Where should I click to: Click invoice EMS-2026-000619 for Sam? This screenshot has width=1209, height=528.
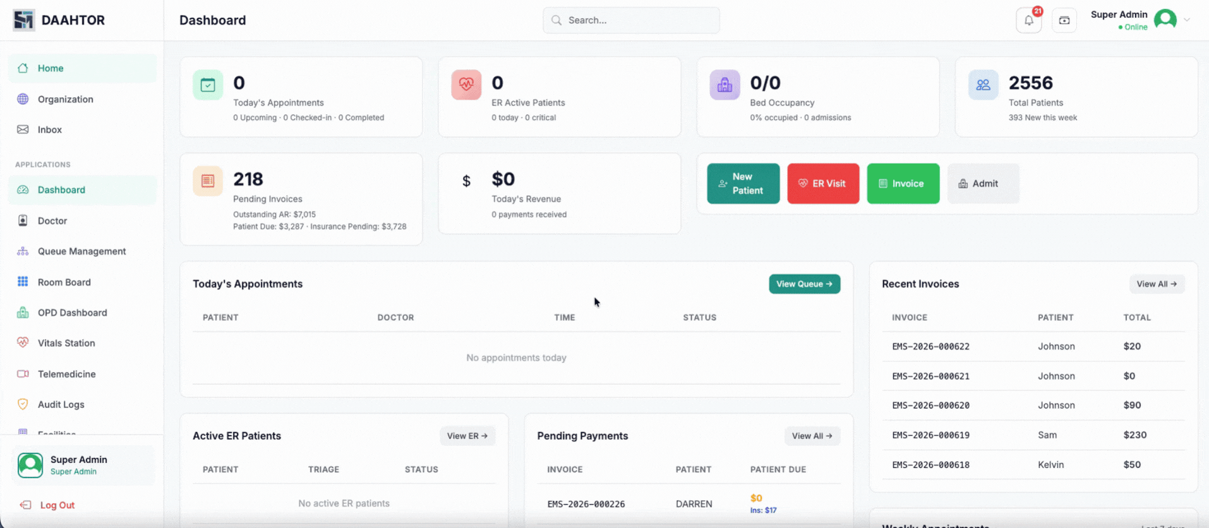pos(930,435)
